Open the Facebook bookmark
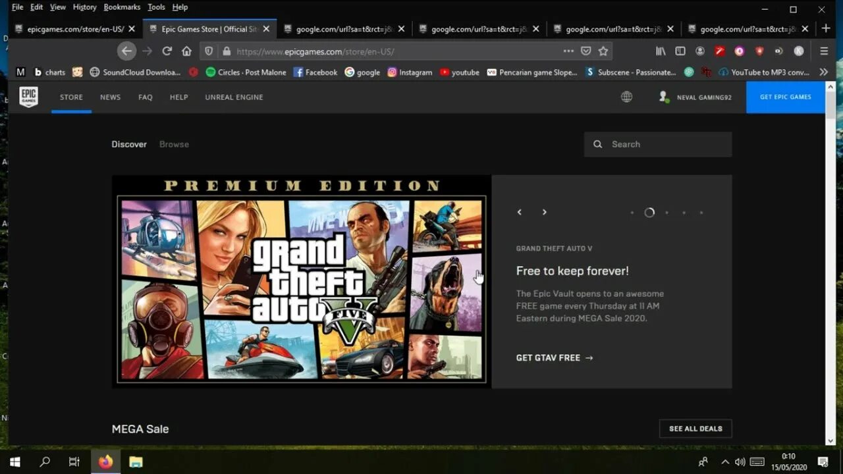The height and width of the screenshot is (474, 843). (x=315, y=72)
